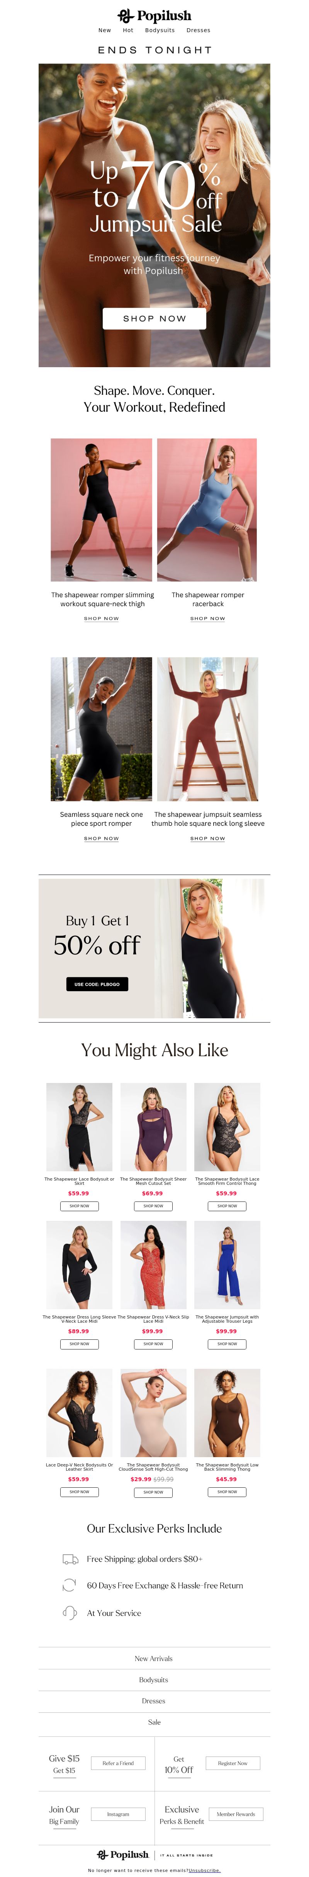The image size is (309, 1877).
Task: Open the Lace Bodysuit or Skirt thumbnail
Action: [x=79, y=1126]
